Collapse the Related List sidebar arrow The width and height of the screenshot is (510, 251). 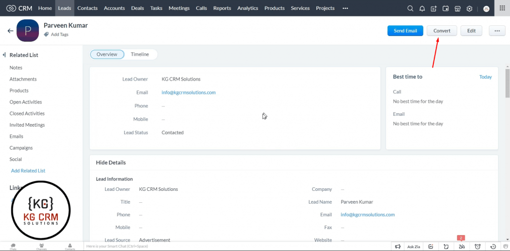coord(4,55)
